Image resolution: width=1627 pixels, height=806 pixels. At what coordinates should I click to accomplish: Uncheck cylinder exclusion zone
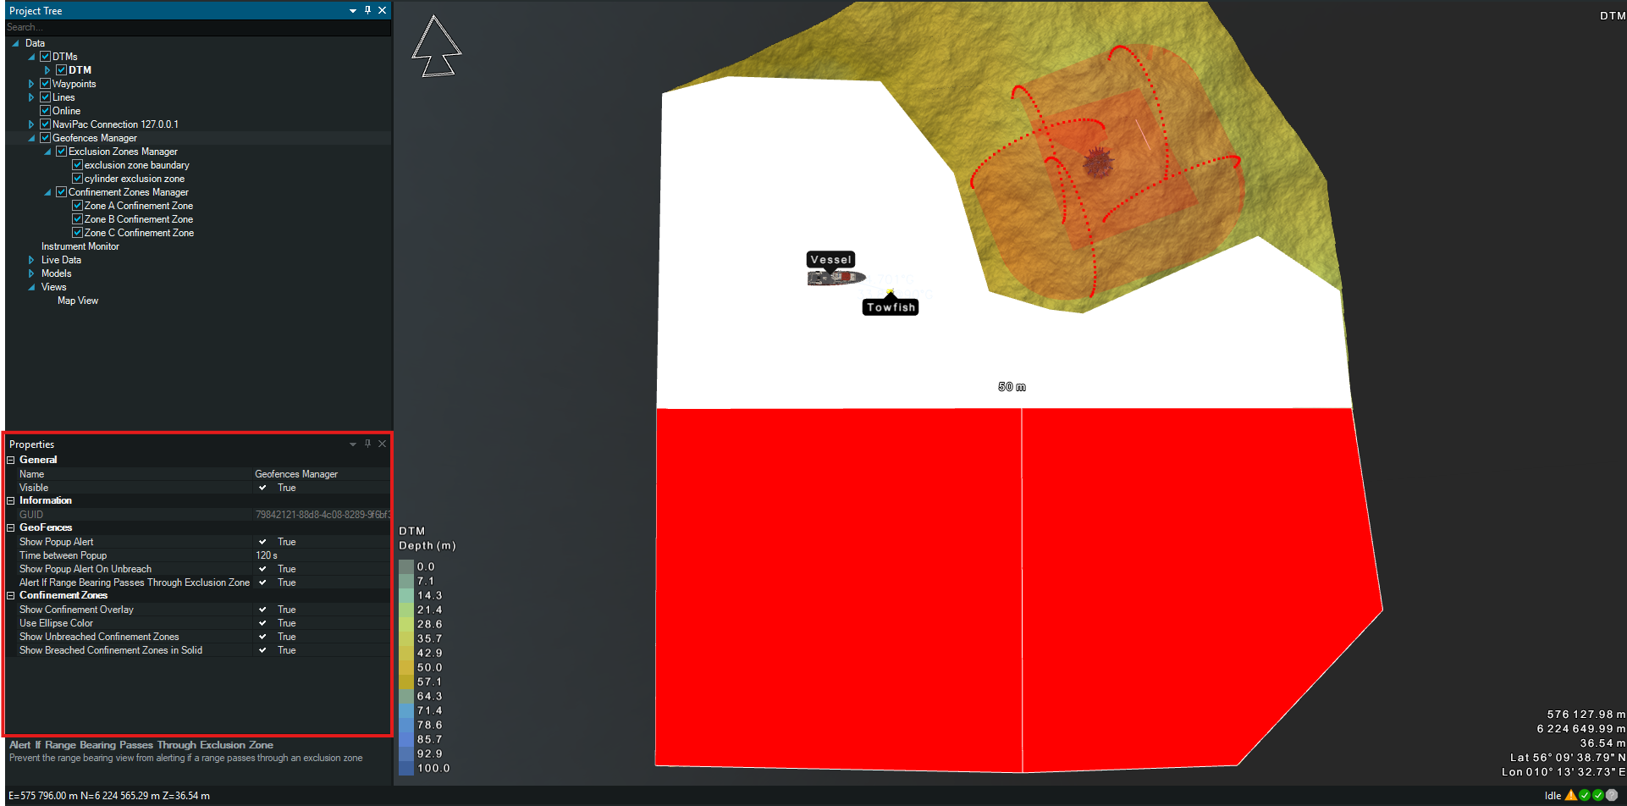(78, 179)
